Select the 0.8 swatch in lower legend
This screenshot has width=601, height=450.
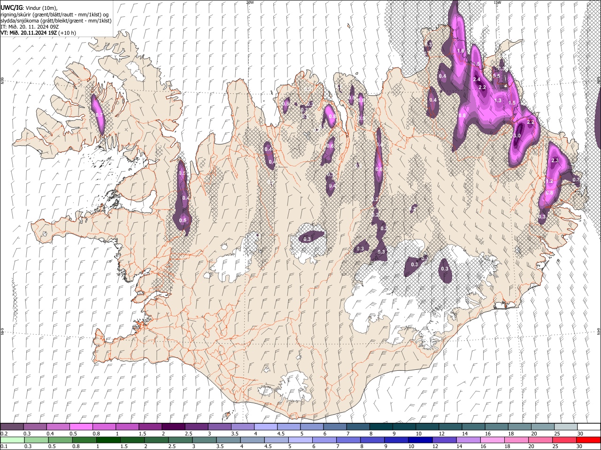[84, 440]
